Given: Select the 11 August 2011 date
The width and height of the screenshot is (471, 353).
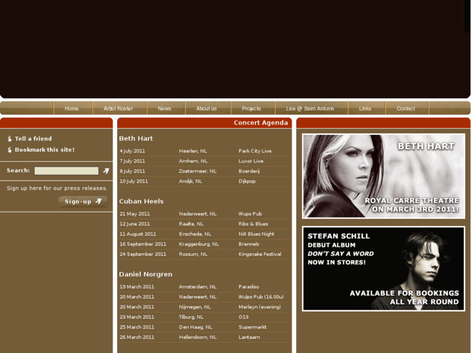Looking at the screenshot, I should tap(138, 234).
